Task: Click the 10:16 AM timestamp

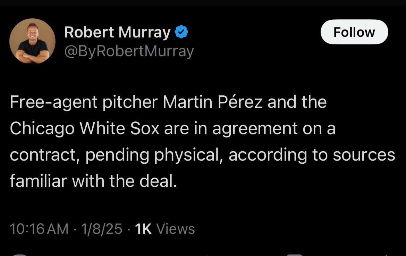Action: (x=39, y=229)
